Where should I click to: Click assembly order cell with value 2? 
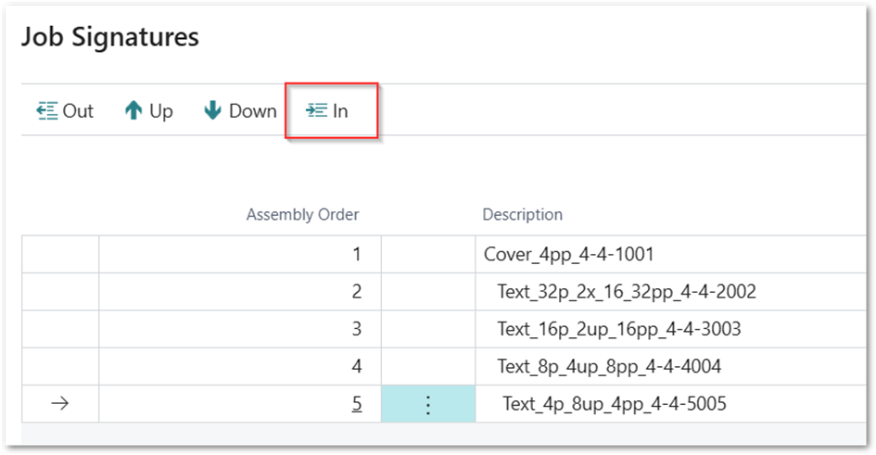(356, 292)
